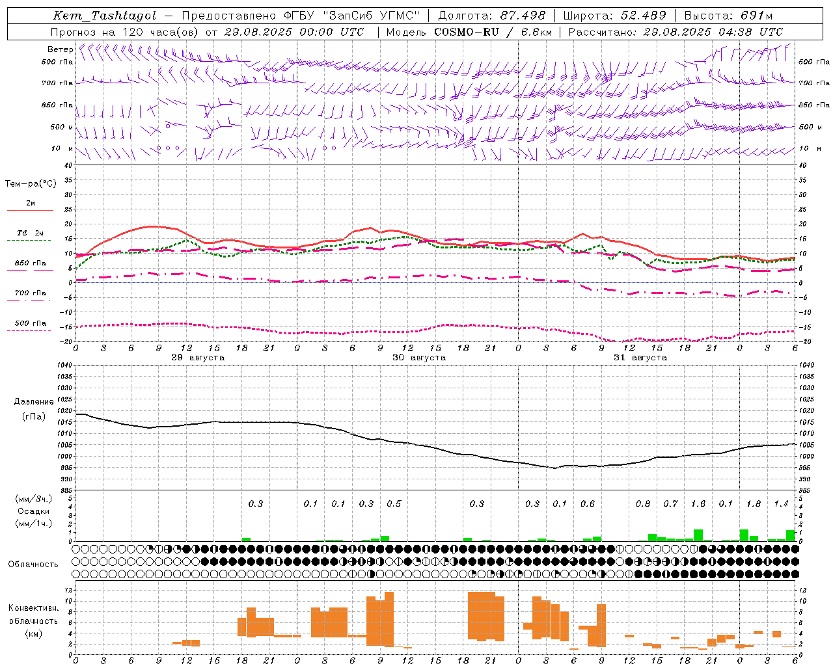Click the green dashed sample under Td 2м
Image resolution: width=833 pixels, height=666 pixels.
[29, 240]
